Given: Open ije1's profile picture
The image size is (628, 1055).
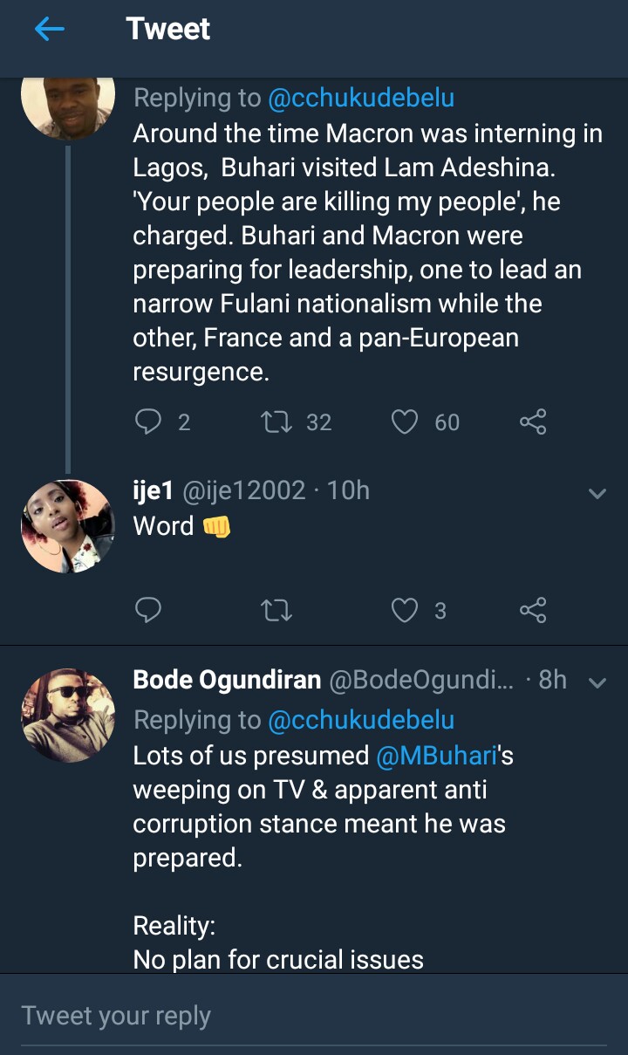Looking at the screenshot, I should click(x=68, y=526).
